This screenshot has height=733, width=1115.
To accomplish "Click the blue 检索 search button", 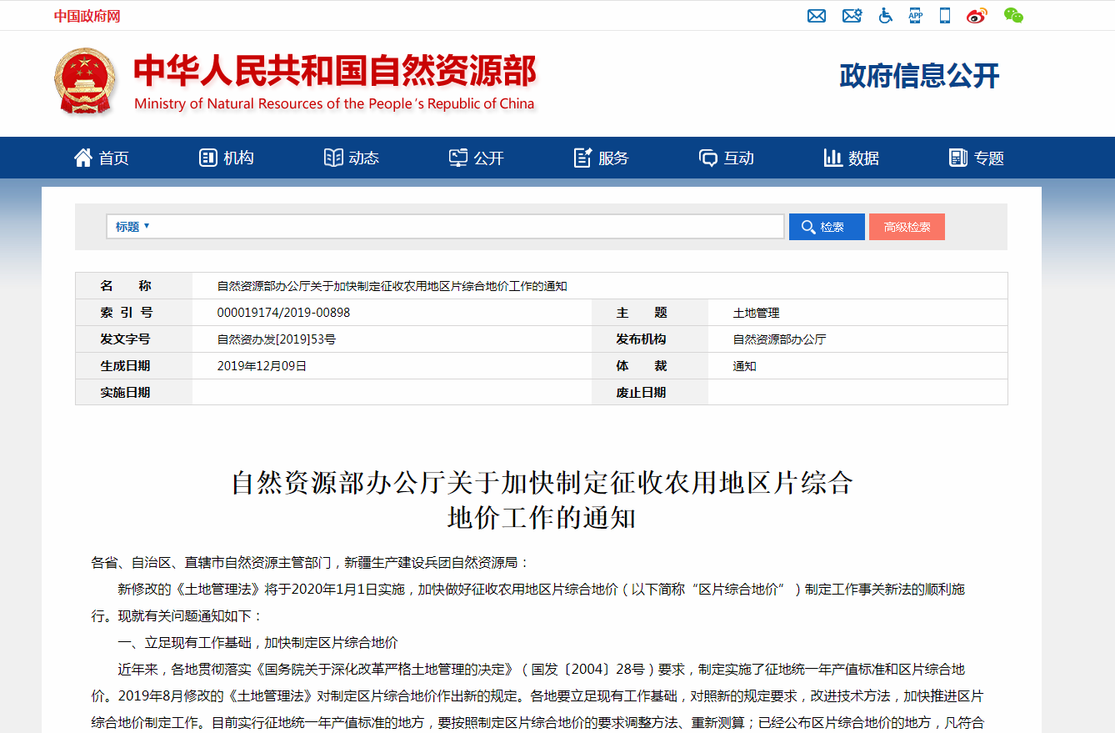I will pyautogui.click(x=827, y=227).
